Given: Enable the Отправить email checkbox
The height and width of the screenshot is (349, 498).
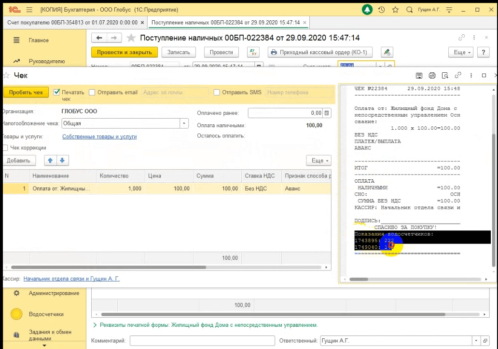Looking at the screenshot, I should coord(92,92).
